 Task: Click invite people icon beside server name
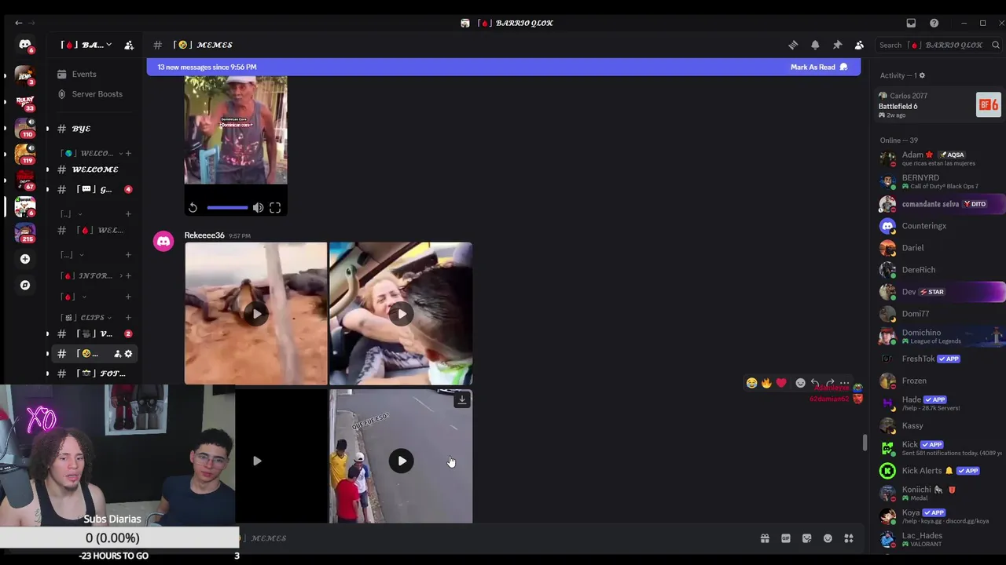[129, 45]
